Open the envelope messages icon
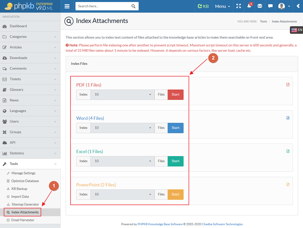 [260, 6]
